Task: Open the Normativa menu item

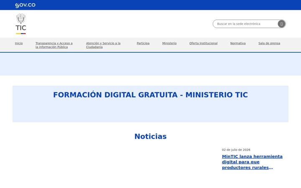Action: 238,43
